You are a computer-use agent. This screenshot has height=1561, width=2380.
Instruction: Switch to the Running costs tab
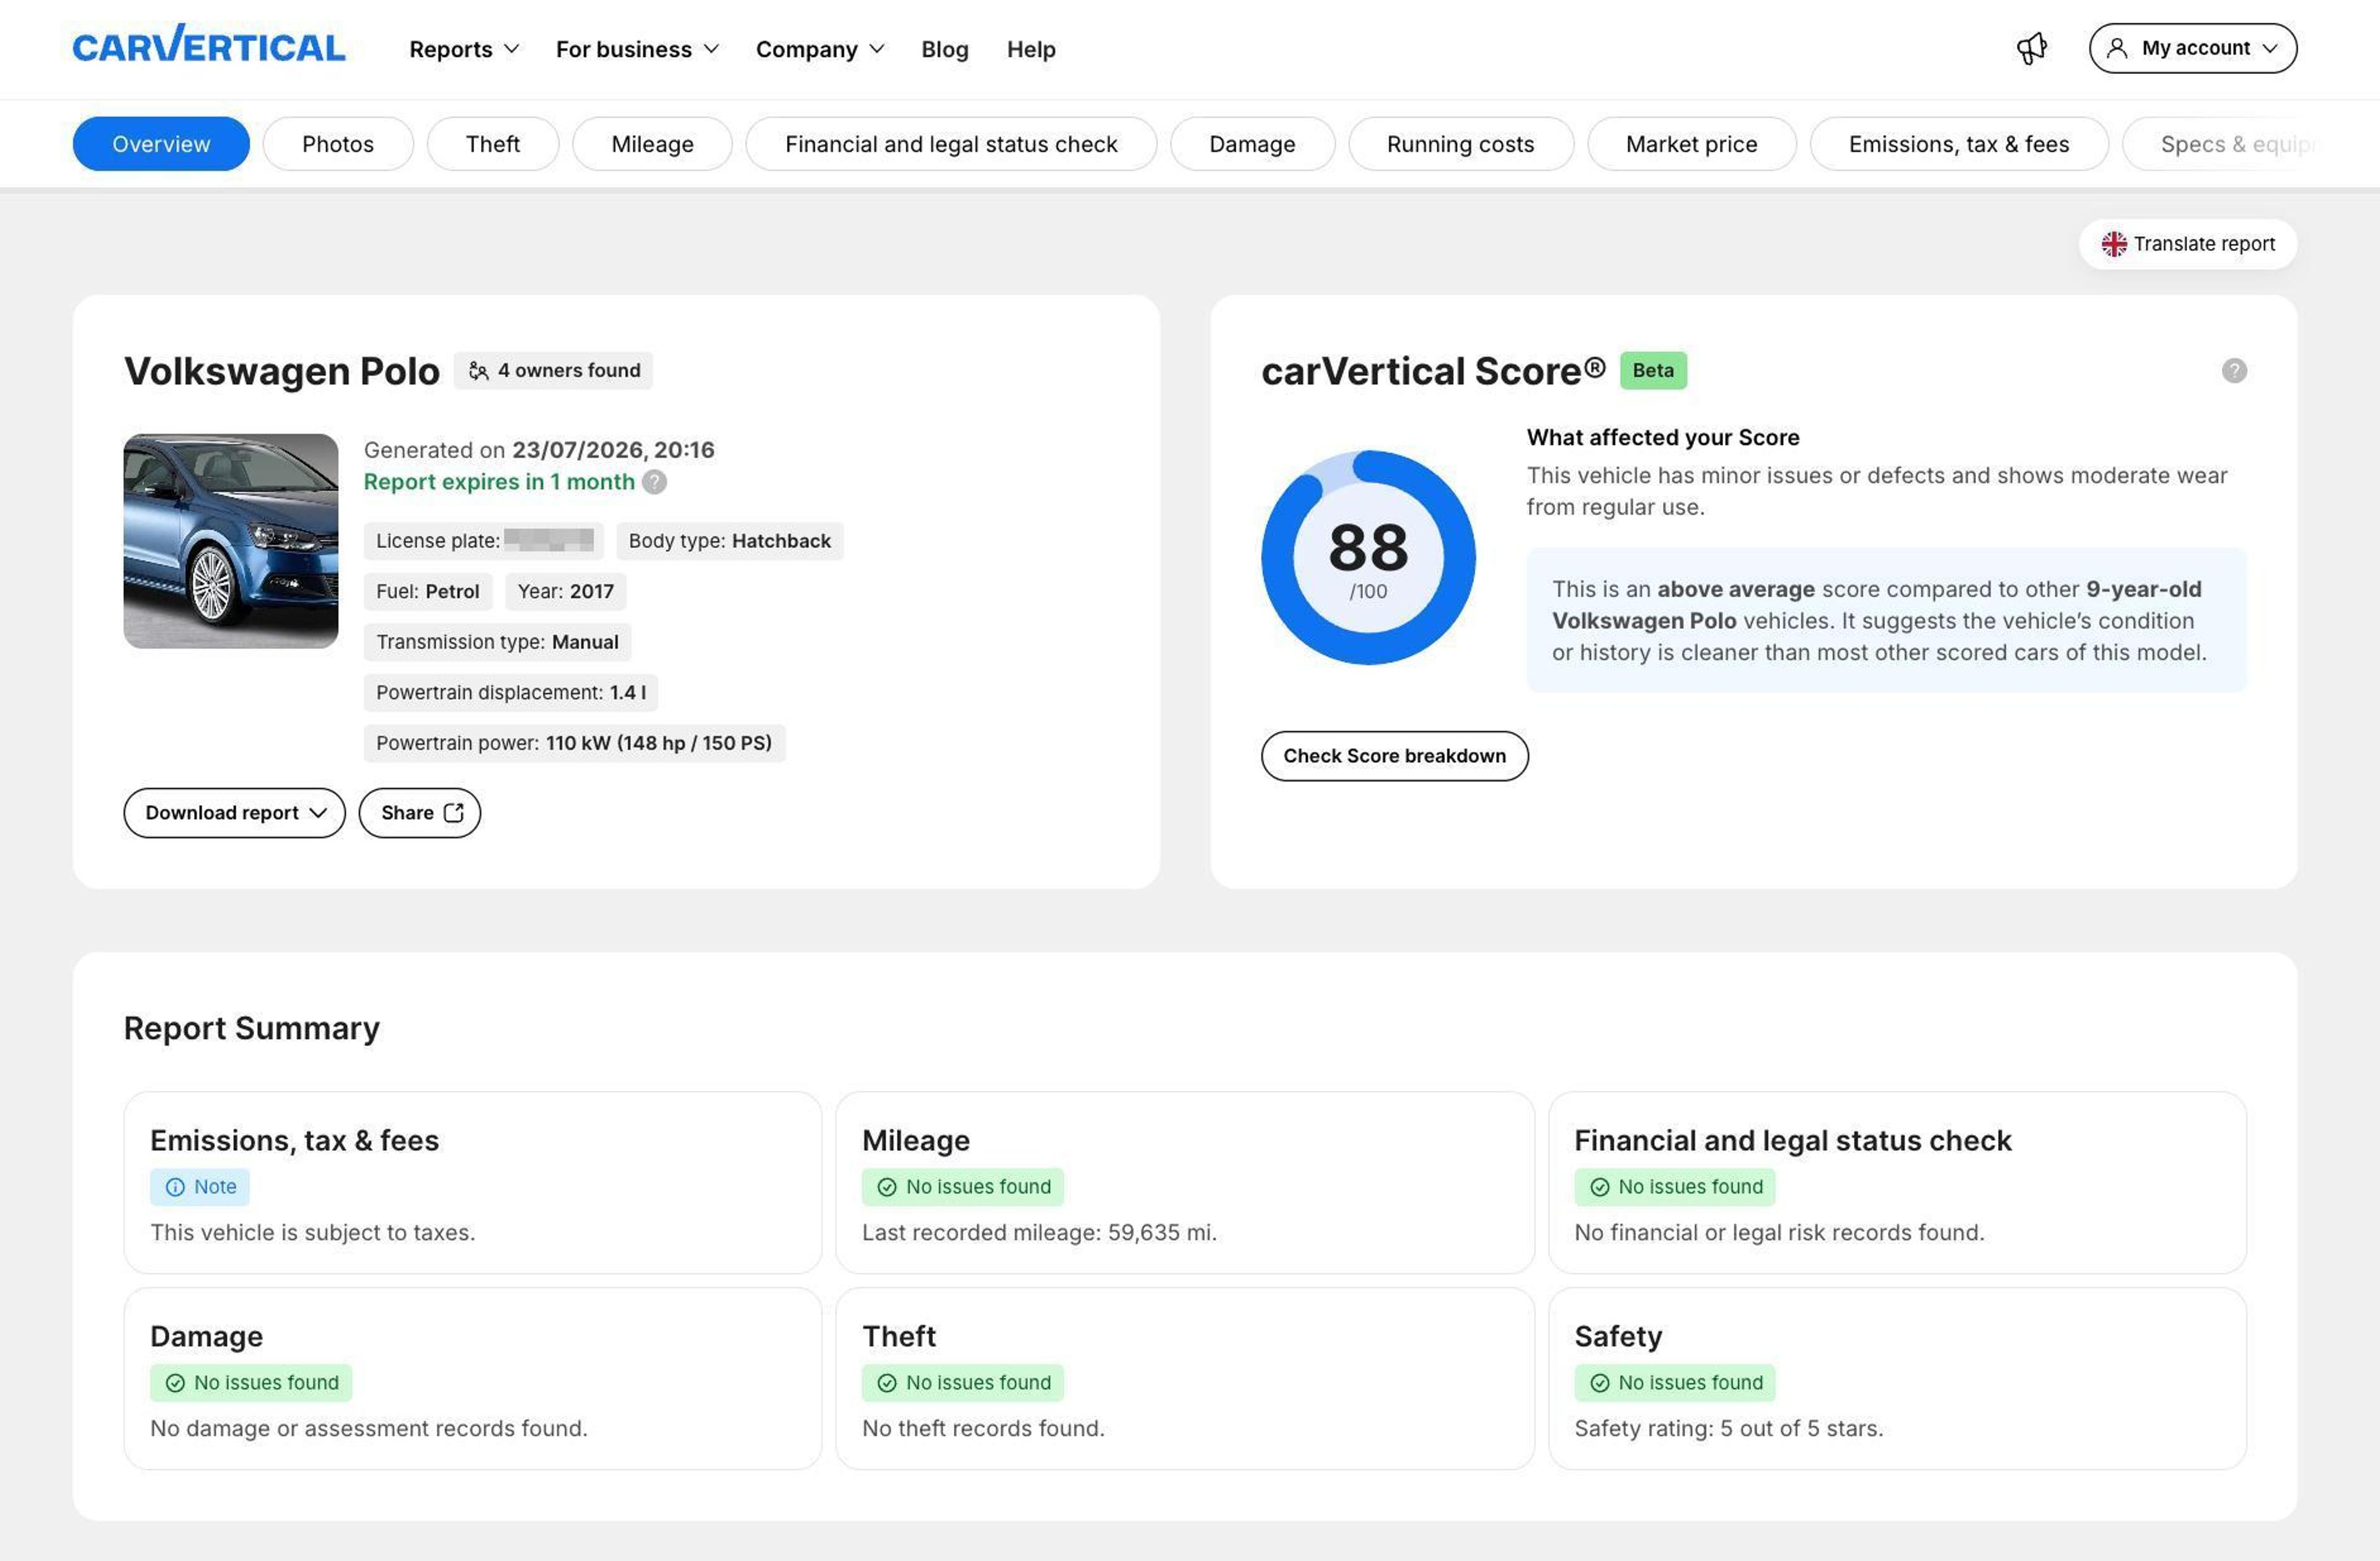(x=1460, y=144)
